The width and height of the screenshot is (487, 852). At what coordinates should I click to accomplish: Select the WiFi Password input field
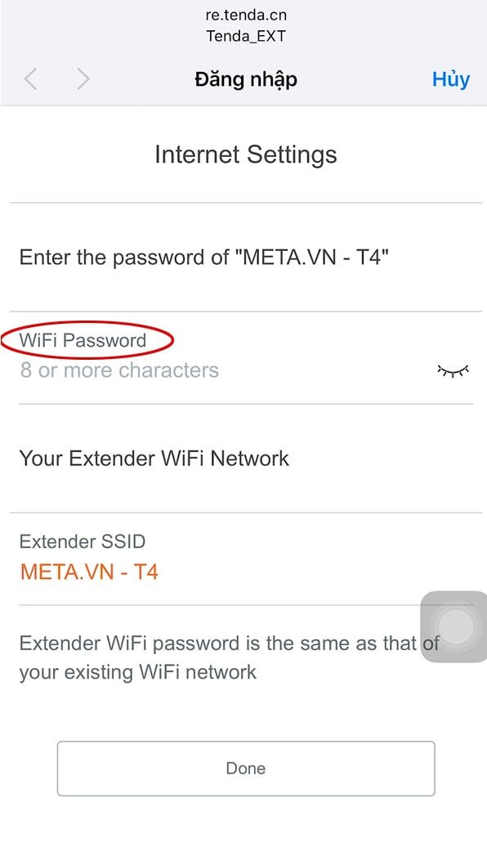tap(163, 370)
